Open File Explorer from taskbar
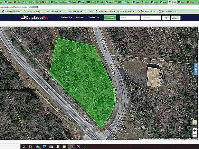The image size is (199, 149). coord(65,147)
